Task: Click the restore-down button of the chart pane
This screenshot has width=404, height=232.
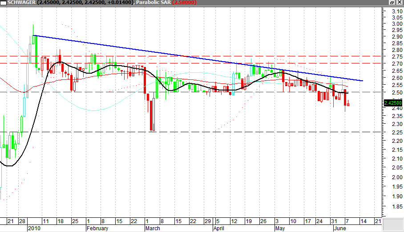Action: 392,2
